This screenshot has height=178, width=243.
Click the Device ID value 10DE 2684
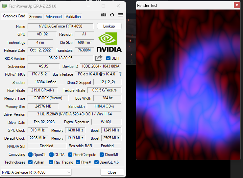pyautogui.click(x=101, y=66)
